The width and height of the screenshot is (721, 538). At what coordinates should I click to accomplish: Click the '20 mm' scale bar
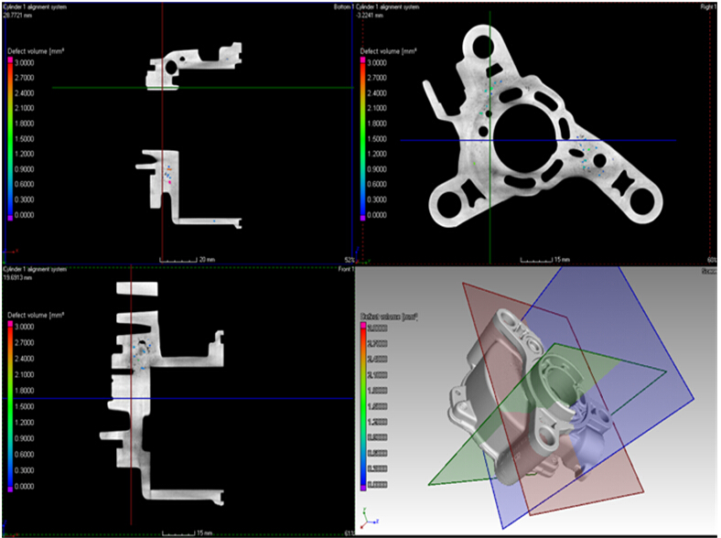tap(187, 260)
